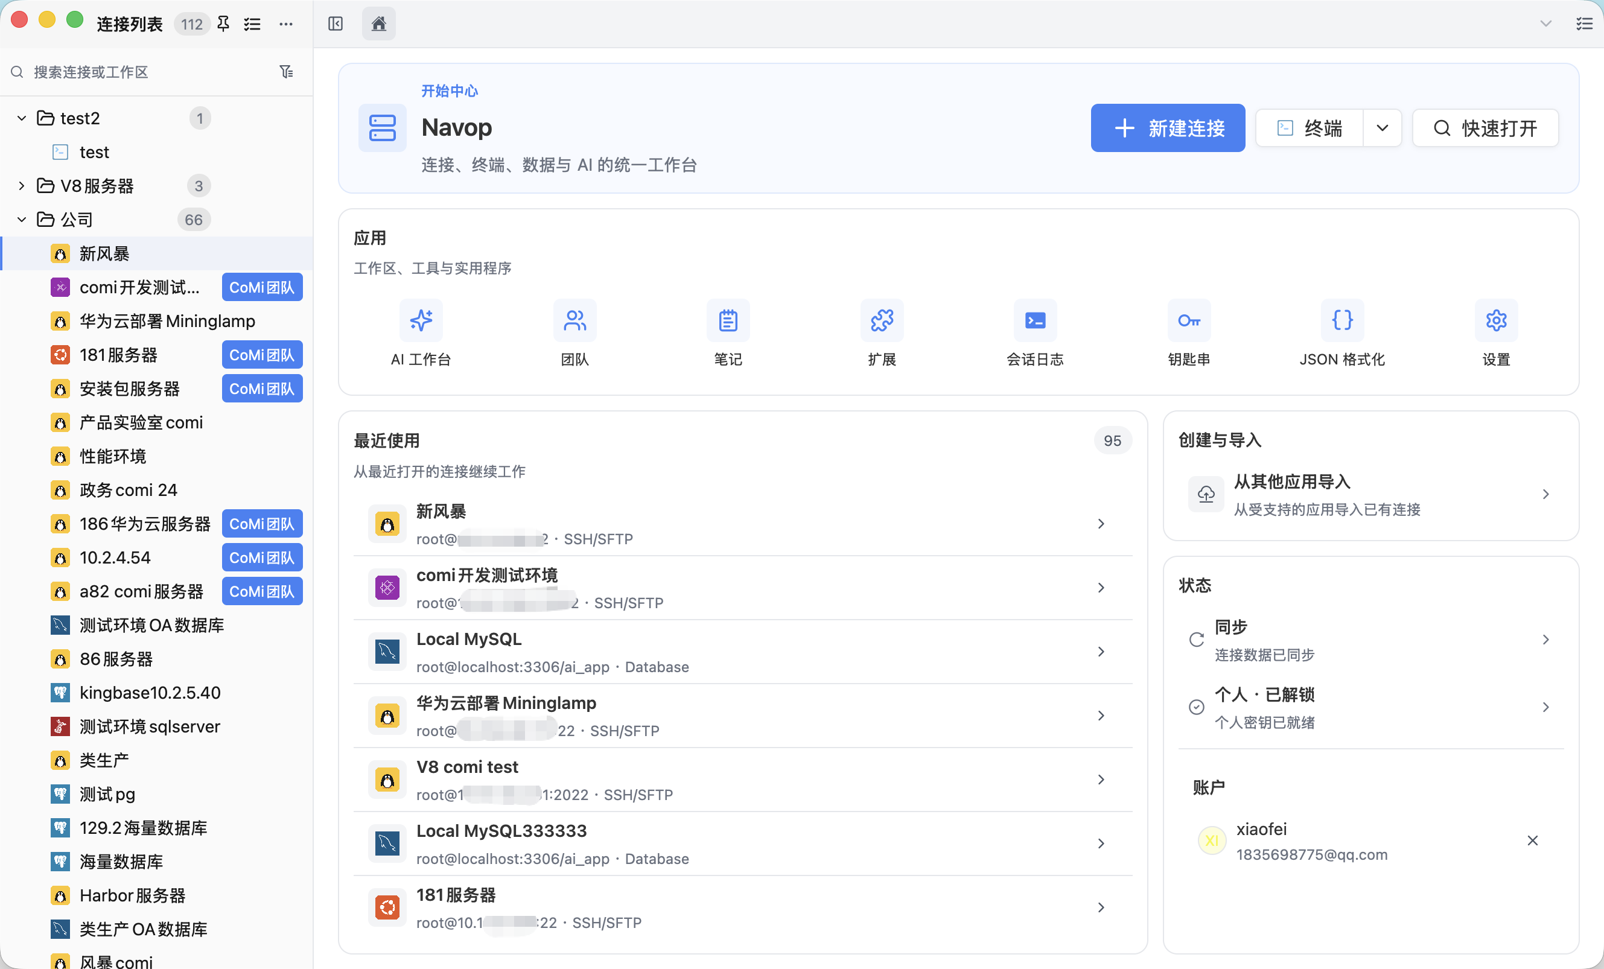This screenshot has height=969, width=1604.
Task: Open the three-dots more menu in the sidebar header
Action: tap(286, 24)
